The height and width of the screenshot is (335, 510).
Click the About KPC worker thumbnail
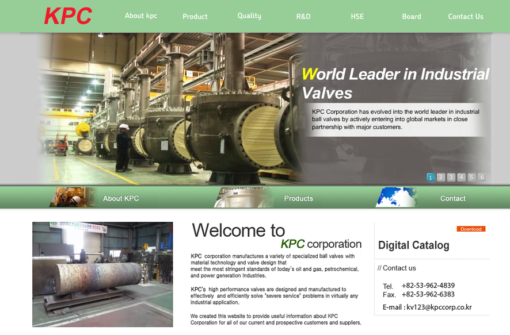(73, 197)
